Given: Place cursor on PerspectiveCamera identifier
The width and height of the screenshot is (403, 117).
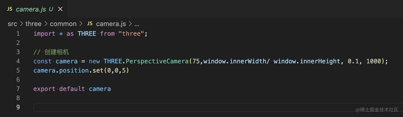Looking at the screenshot, I should click(x=157, y=61).
